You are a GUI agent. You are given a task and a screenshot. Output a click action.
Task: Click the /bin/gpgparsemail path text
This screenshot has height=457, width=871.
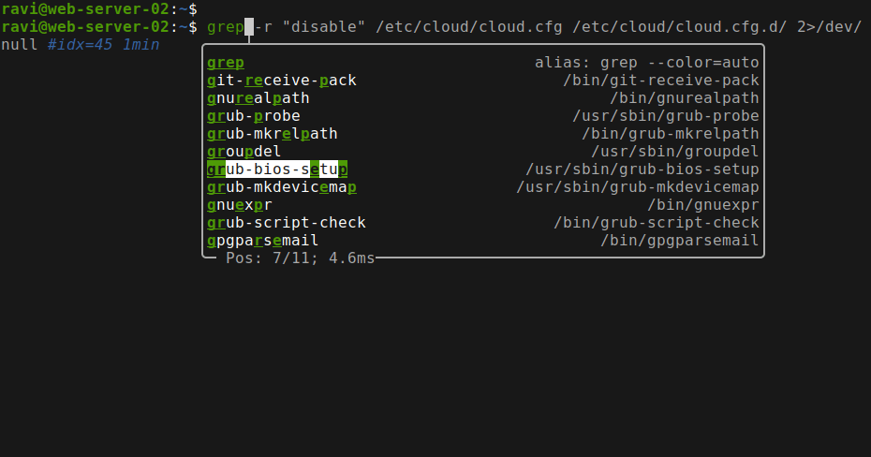tap(679, 241)
